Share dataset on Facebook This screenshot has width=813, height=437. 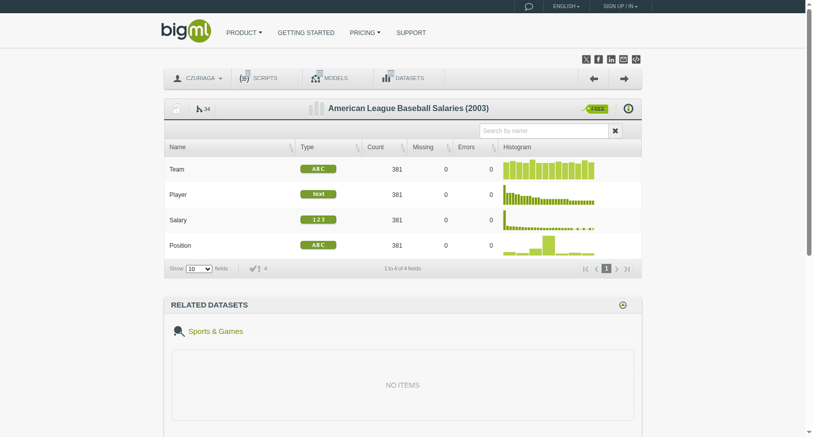[x=599, y=59]
